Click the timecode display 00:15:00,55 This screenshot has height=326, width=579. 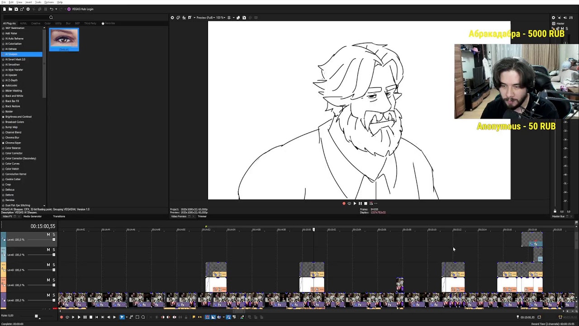click(x=43, y=226)
